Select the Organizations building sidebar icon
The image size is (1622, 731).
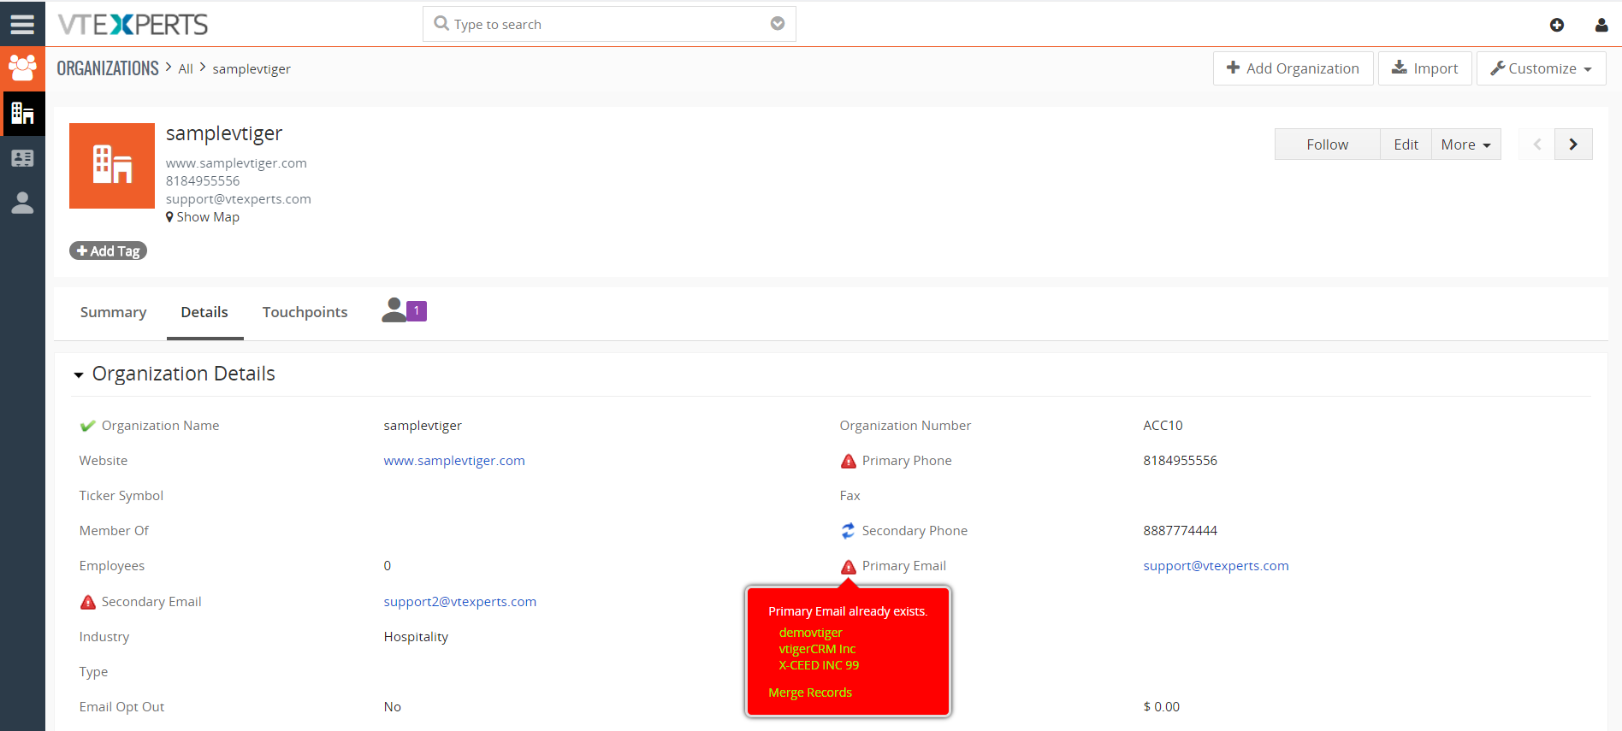[x=22, y=113]
